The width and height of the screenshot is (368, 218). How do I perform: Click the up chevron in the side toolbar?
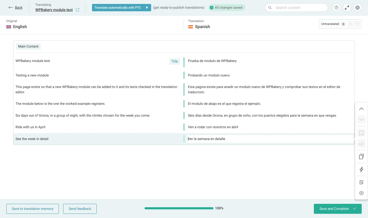tap(361, 109)
